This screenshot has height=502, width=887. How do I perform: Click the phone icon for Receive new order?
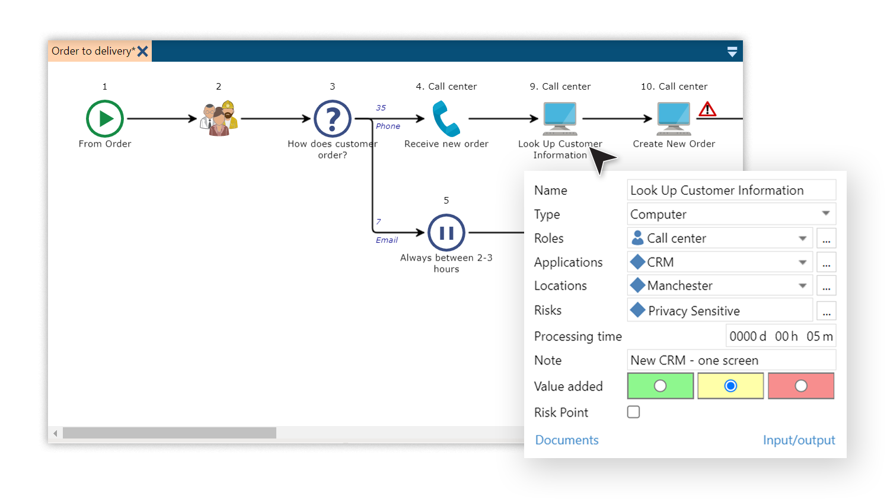tap(446, 118)
